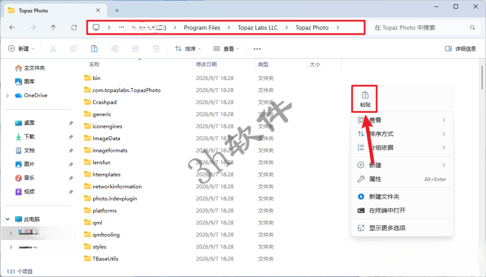Choose 粘贴 in the context menu
This screenshot has height=277, width=486.
point(365,99)
